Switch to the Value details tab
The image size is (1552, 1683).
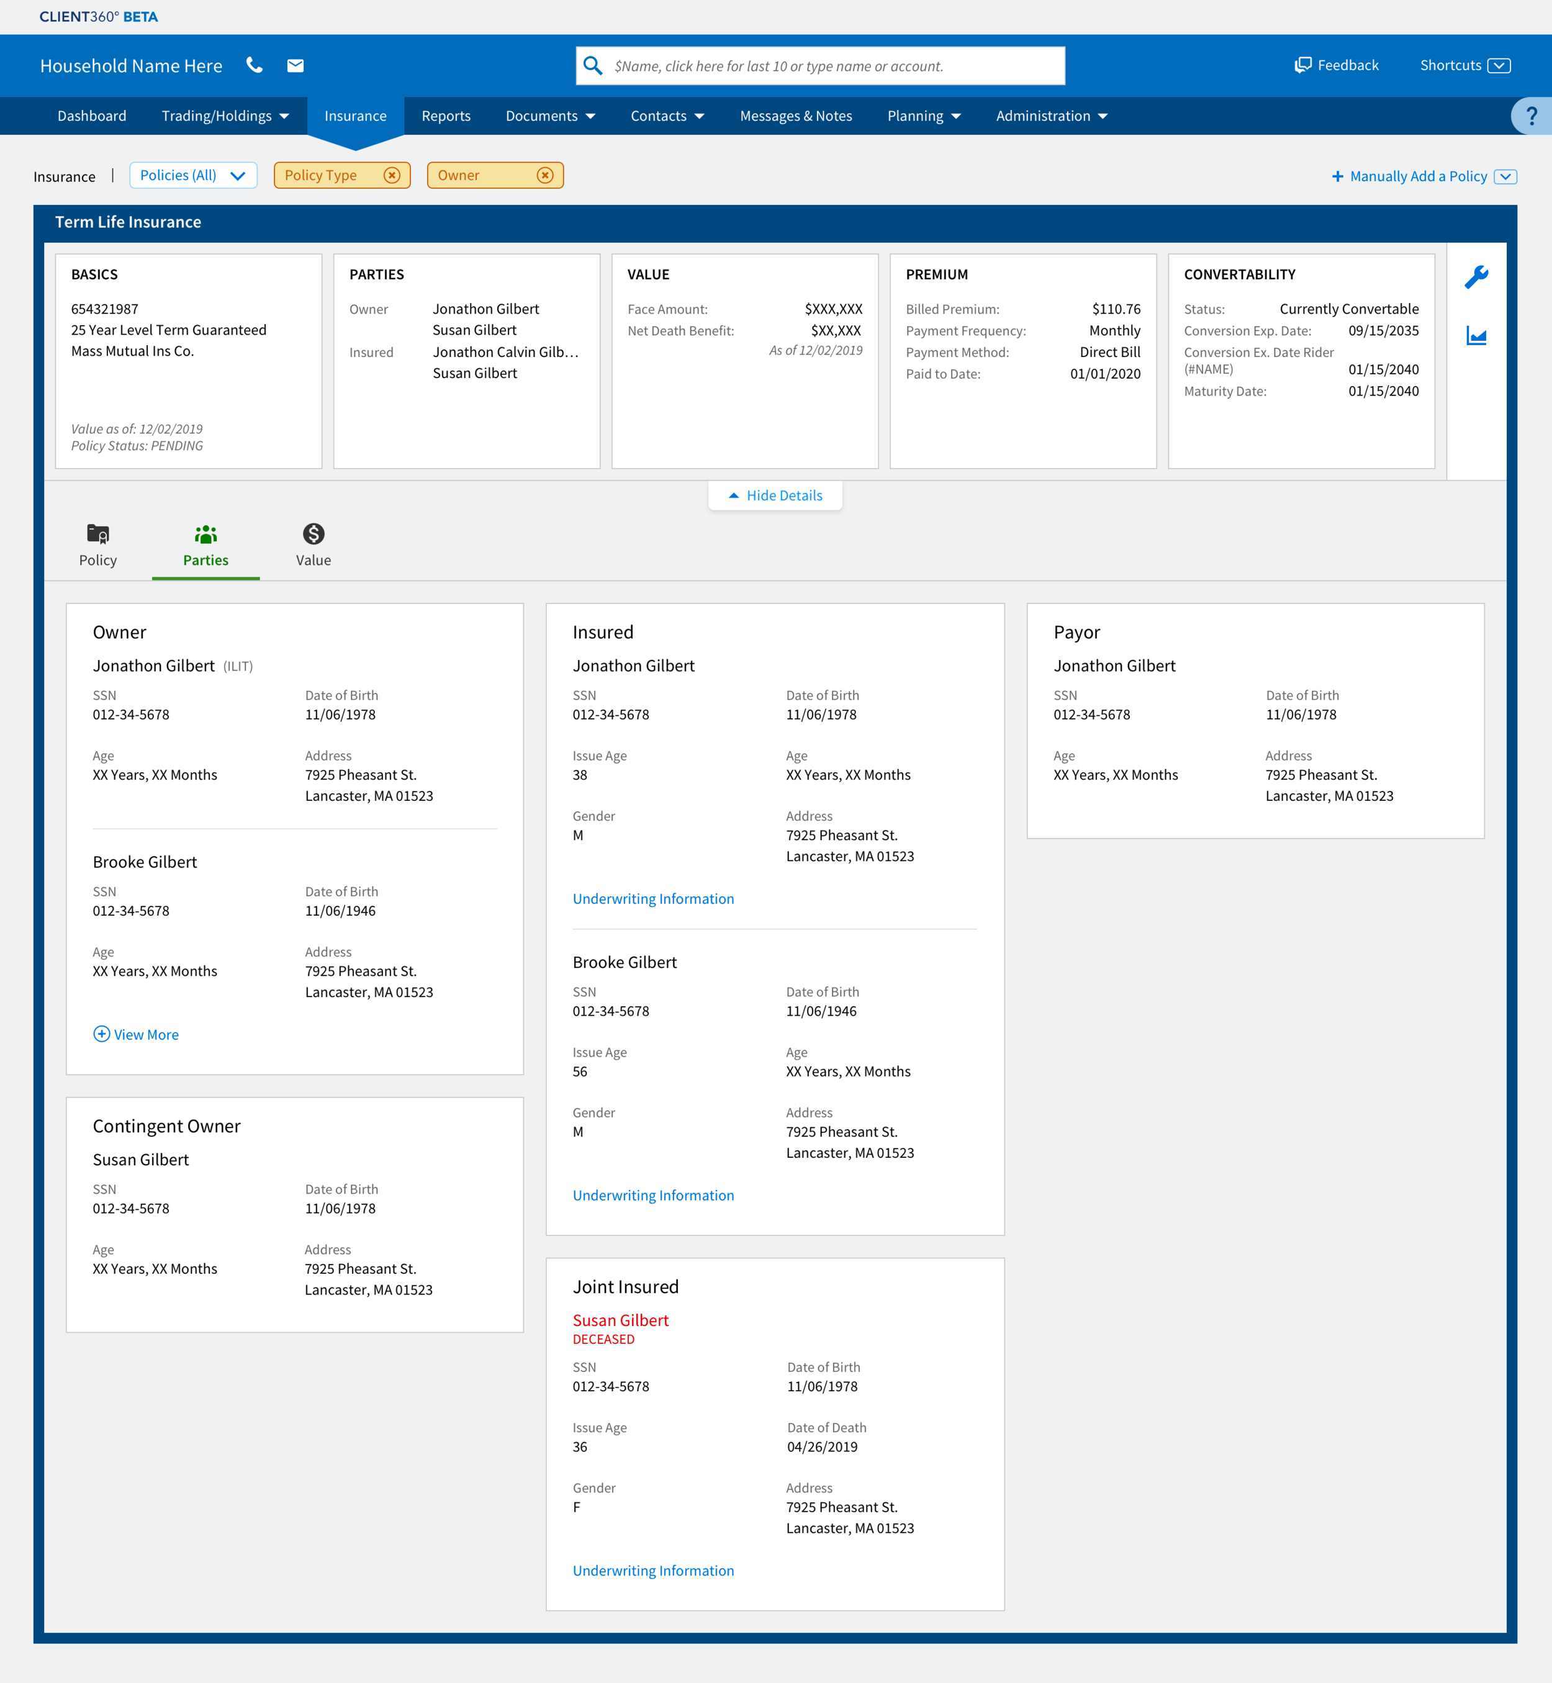coord(314,545)
